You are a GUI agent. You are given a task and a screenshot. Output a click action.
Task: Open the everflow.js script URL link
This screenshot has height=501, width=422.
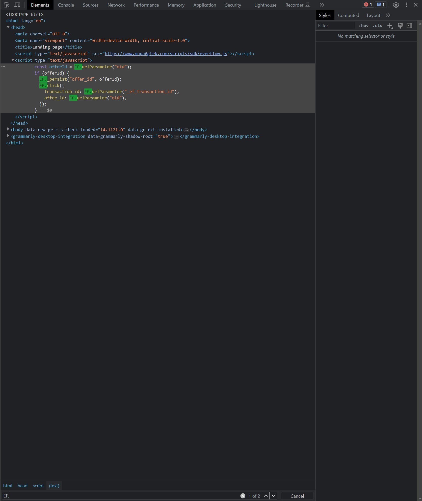(x=166, y=54)
